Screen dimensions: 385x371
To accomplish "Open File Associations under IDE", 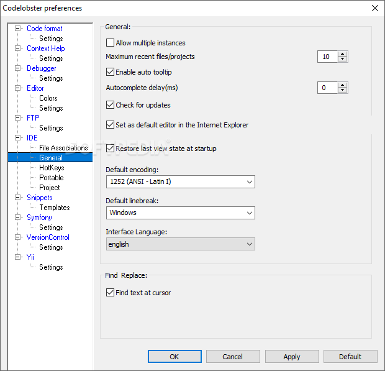I will pos(63,148).
